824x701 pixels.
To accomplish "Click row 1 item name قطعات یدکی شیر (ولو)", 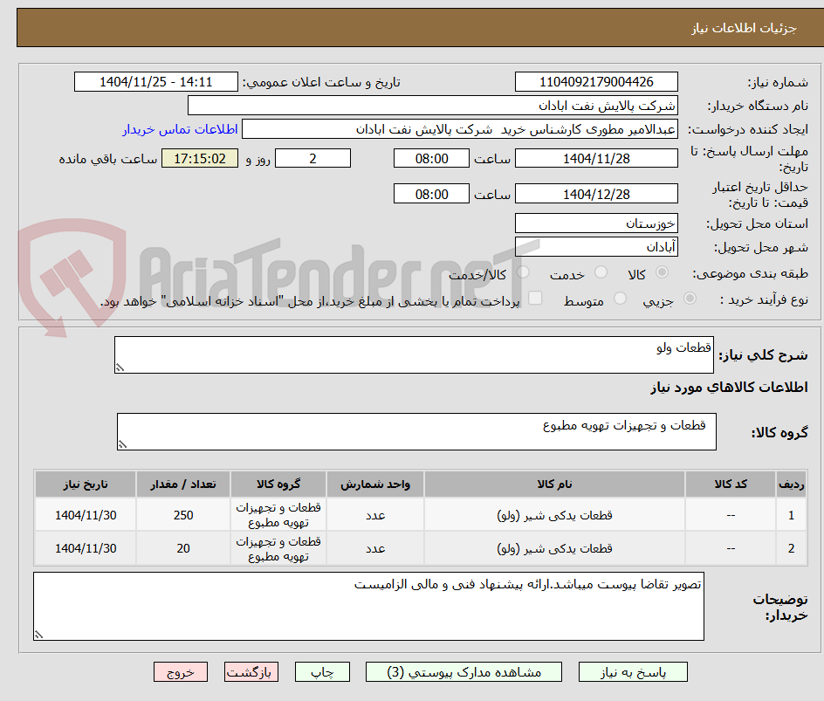I will pos(554,515).
